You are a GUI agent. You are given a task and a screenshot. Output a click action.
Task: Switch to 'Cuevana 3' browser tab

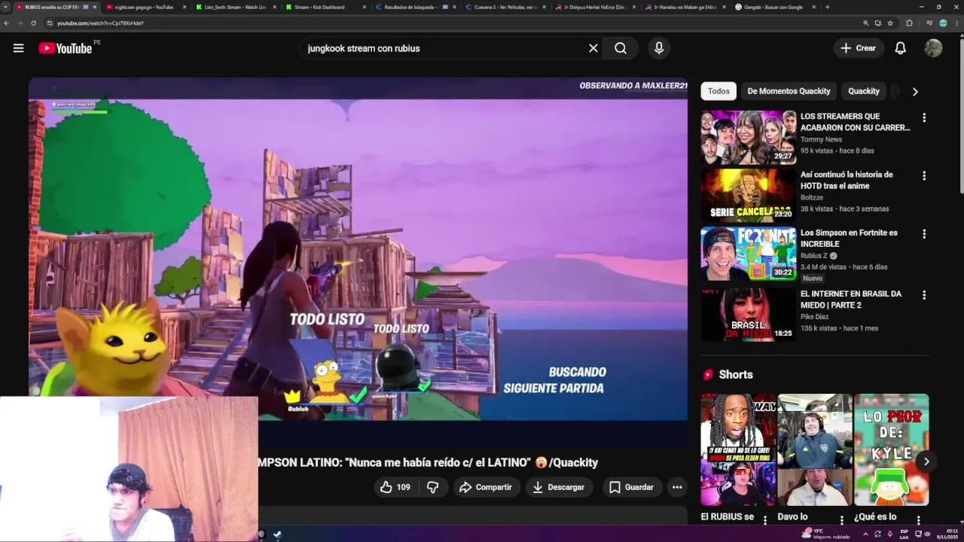pyautogui.click(x=505, y=7)
